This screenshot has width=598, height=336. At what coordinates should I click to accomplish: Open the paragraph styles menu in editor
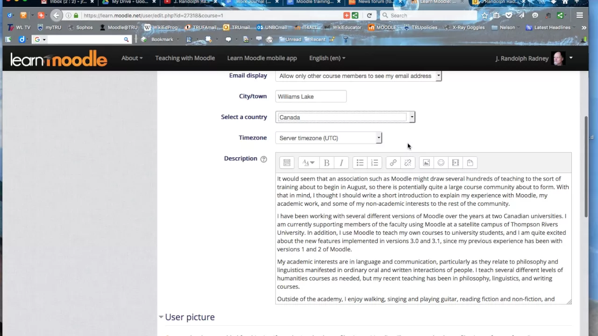click(x=308, y=163)
